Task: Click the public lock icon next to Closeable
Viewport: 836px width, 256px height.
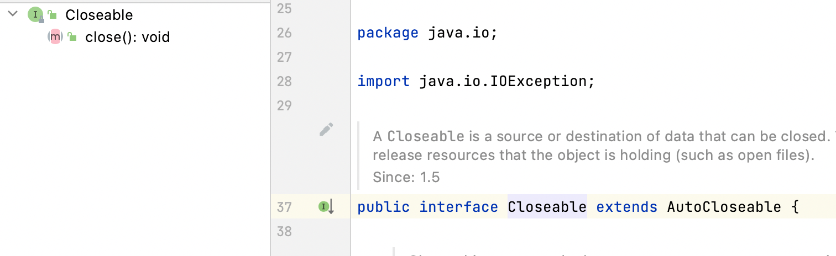Action: (x=53, y=15)
